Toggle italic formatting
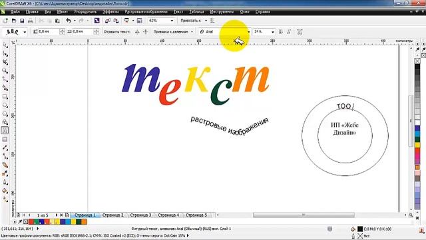 tap(289, 32)
